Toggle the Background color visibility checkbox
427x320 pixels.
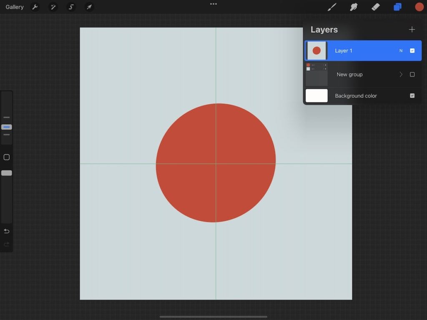[412, 95]
